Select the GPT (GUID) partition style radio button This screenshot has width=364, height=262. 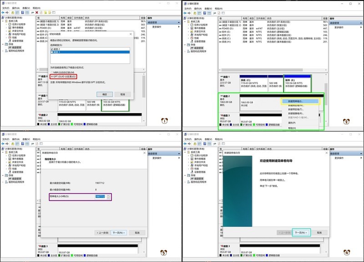(x=52, y=77)
